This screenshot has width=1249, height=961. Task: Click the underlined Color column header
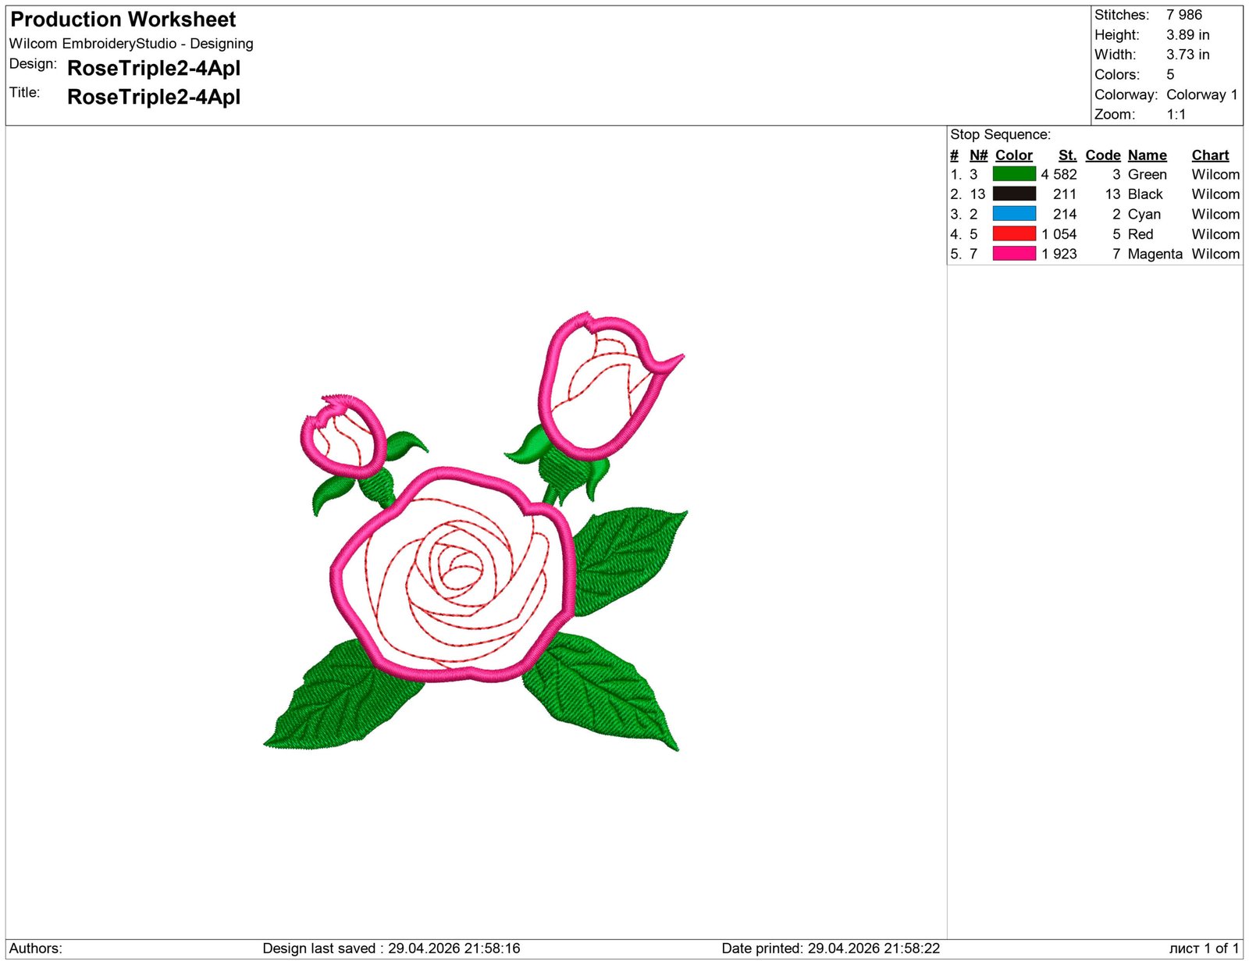coord(1013,155)
